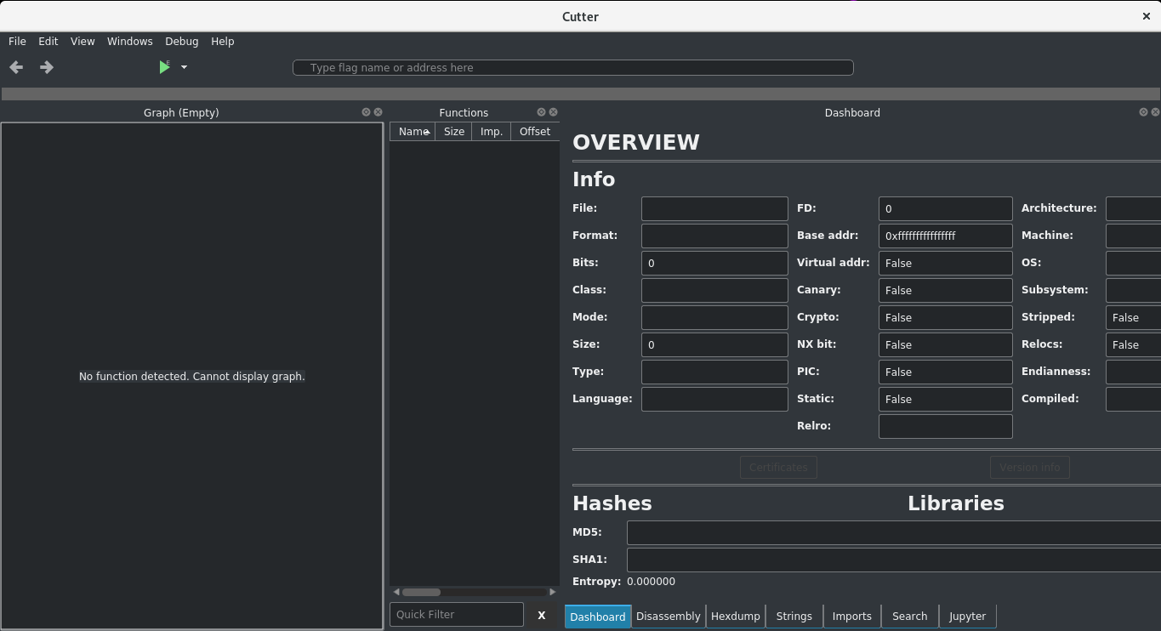This screenshot has height=631, width=1161.
Task: Click the Relocs field
Action: (x=1134, y=344)
